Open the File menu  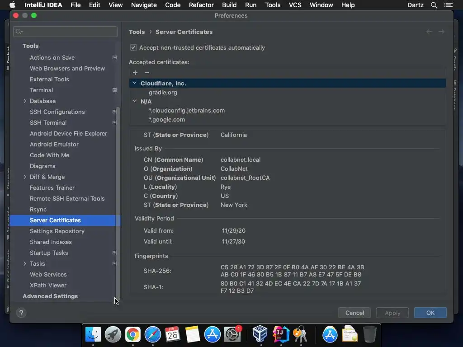coord(76,5)
